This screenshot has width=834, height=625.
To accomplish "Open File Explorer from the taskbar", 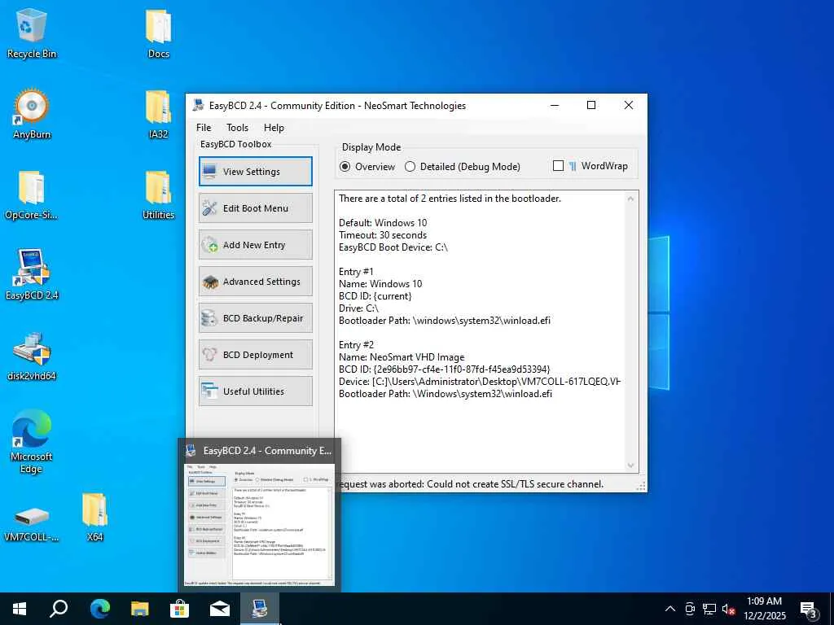I will click(x=139, y=609).
